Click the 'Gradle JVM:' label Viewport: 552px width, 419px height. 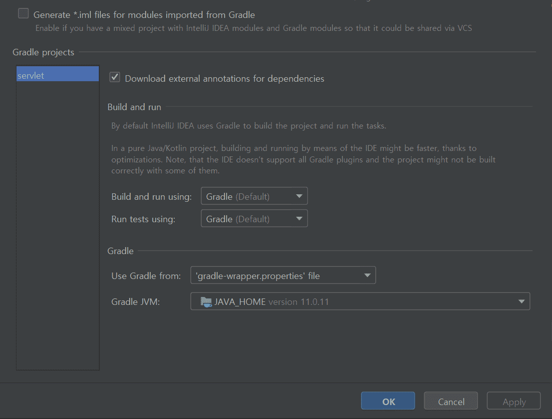[x=136, y=302]
